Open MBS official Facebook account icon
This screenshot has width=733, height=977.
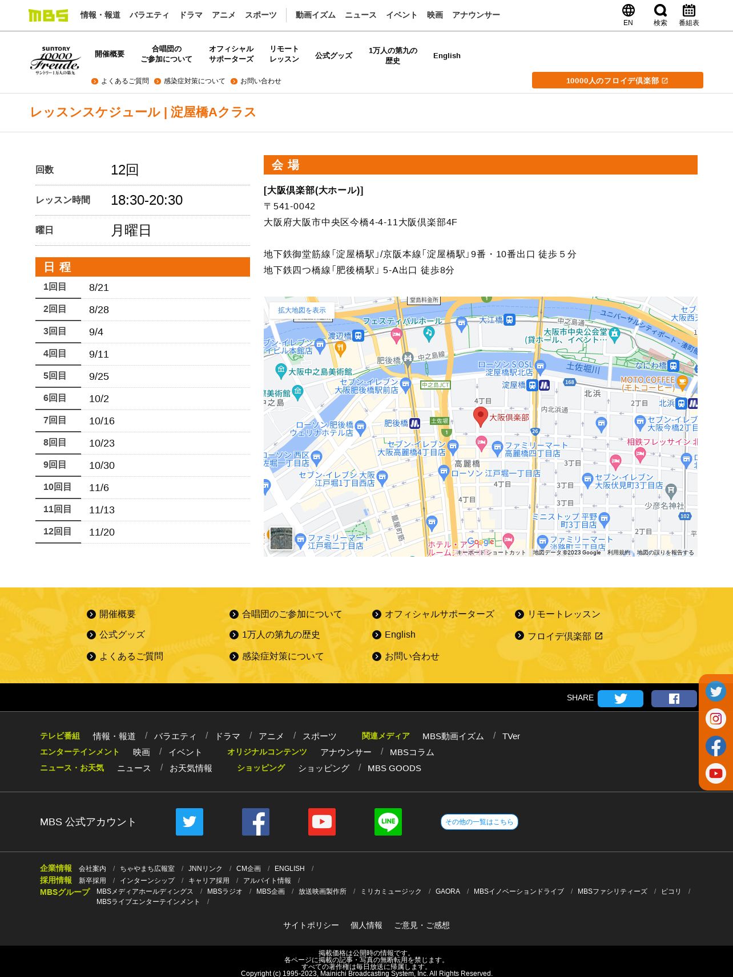coord(256,822)
